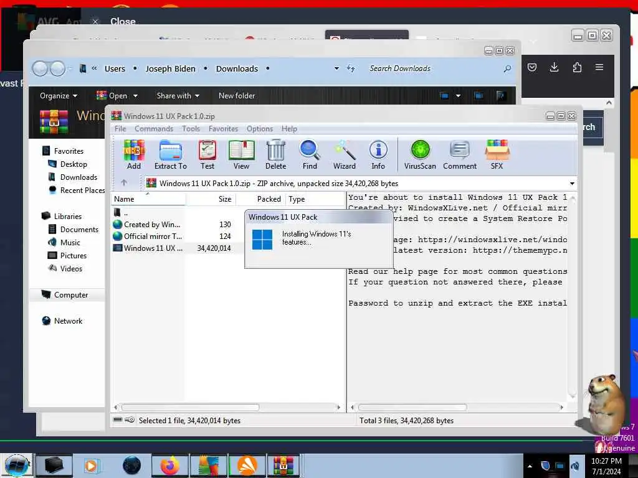Viewport: 638px width, 478px height.
Task: Click Downloads breadcrumb segment
Action: 237,68
